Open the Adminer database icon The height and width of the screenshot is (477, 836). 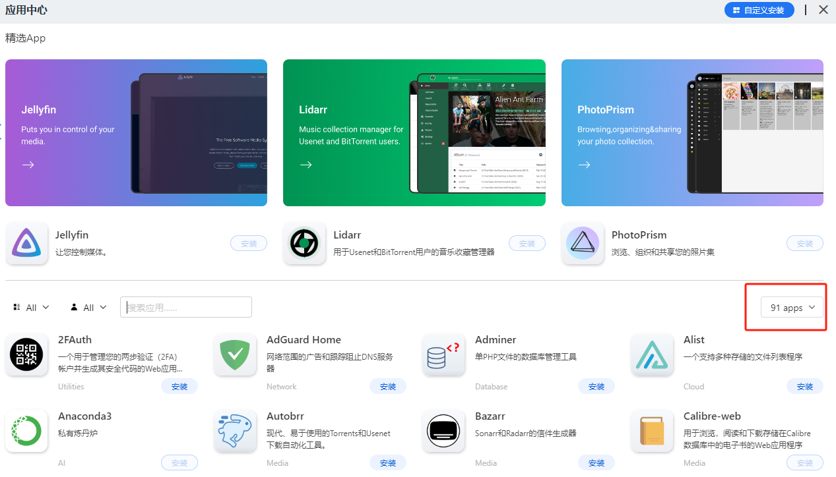point(443,355)
